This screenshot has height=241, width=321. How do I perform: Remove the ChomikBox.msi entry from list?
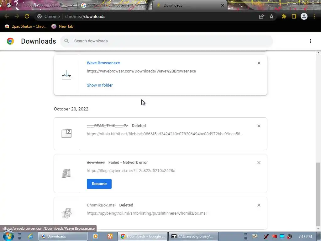click(x=259, y=205)
